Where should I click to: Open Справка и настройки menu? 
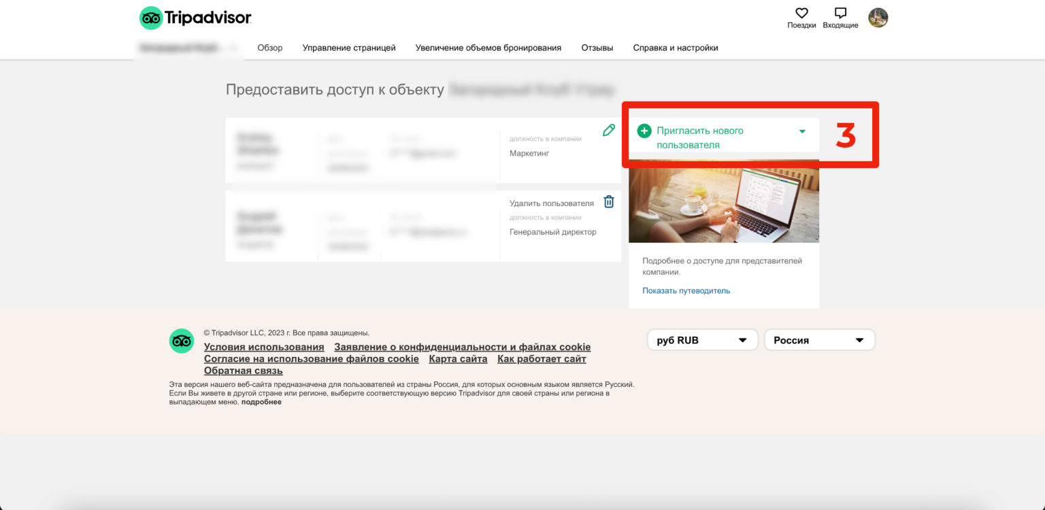[x=676, y=48]
